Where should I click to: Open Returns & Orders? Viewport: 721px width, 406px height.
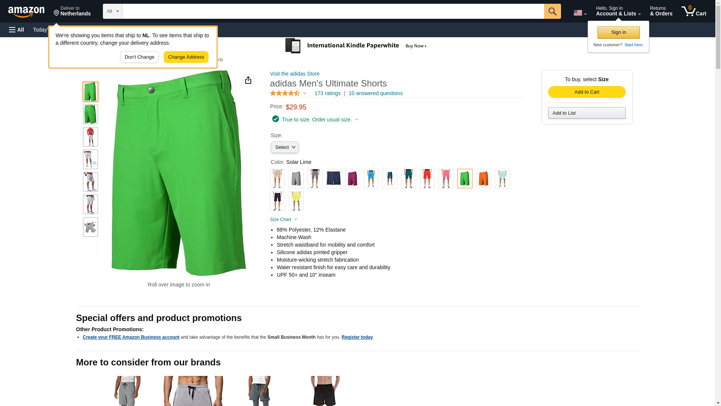[x=661, y=11]
